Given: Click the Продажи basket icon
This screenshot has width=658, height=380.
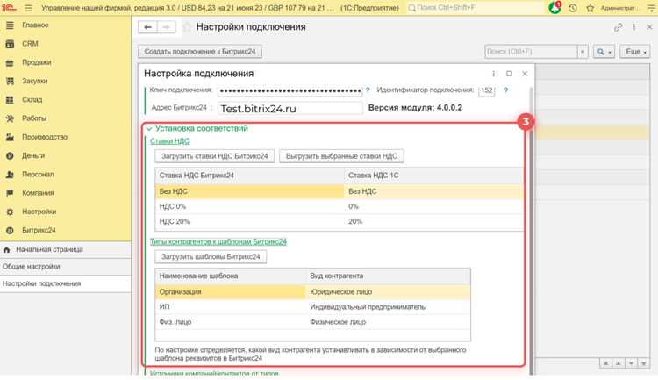Looking at the screenshot, I should click(10, 62).
